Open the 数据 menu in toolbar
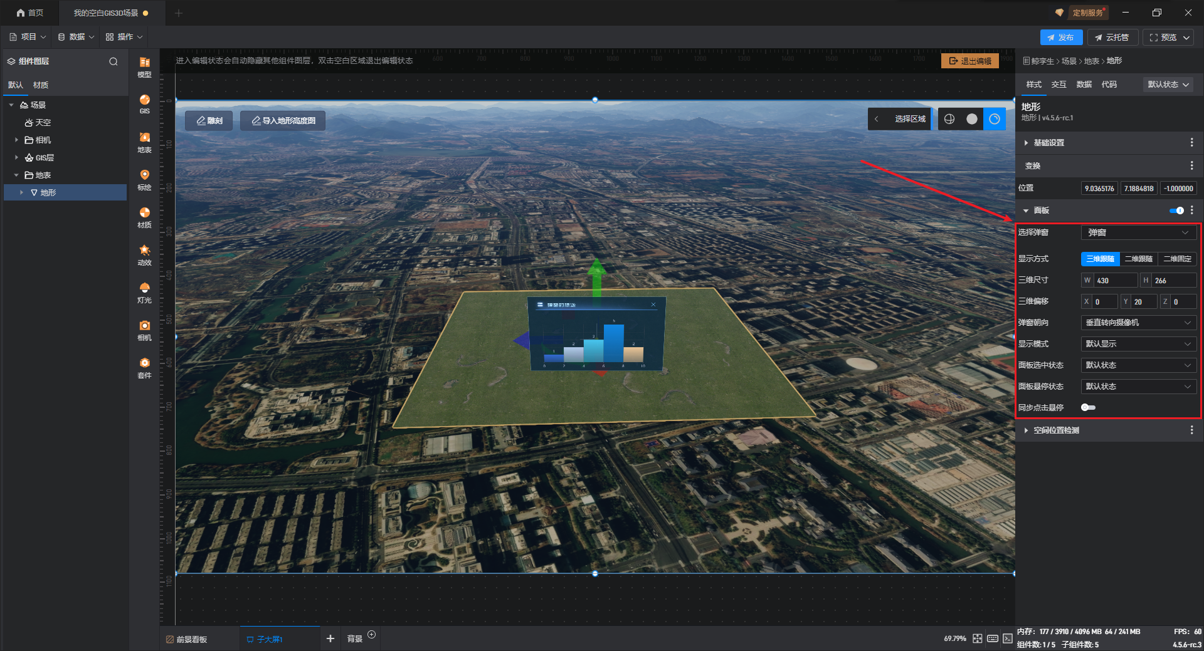1204x651 pixels. pos(77,37)
